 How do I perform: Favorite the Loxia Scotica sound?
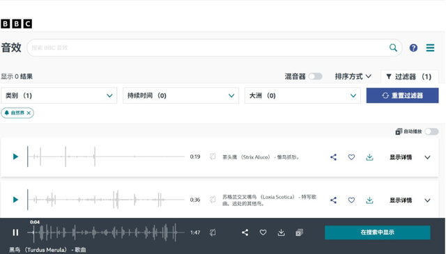(x=351, y=200)
